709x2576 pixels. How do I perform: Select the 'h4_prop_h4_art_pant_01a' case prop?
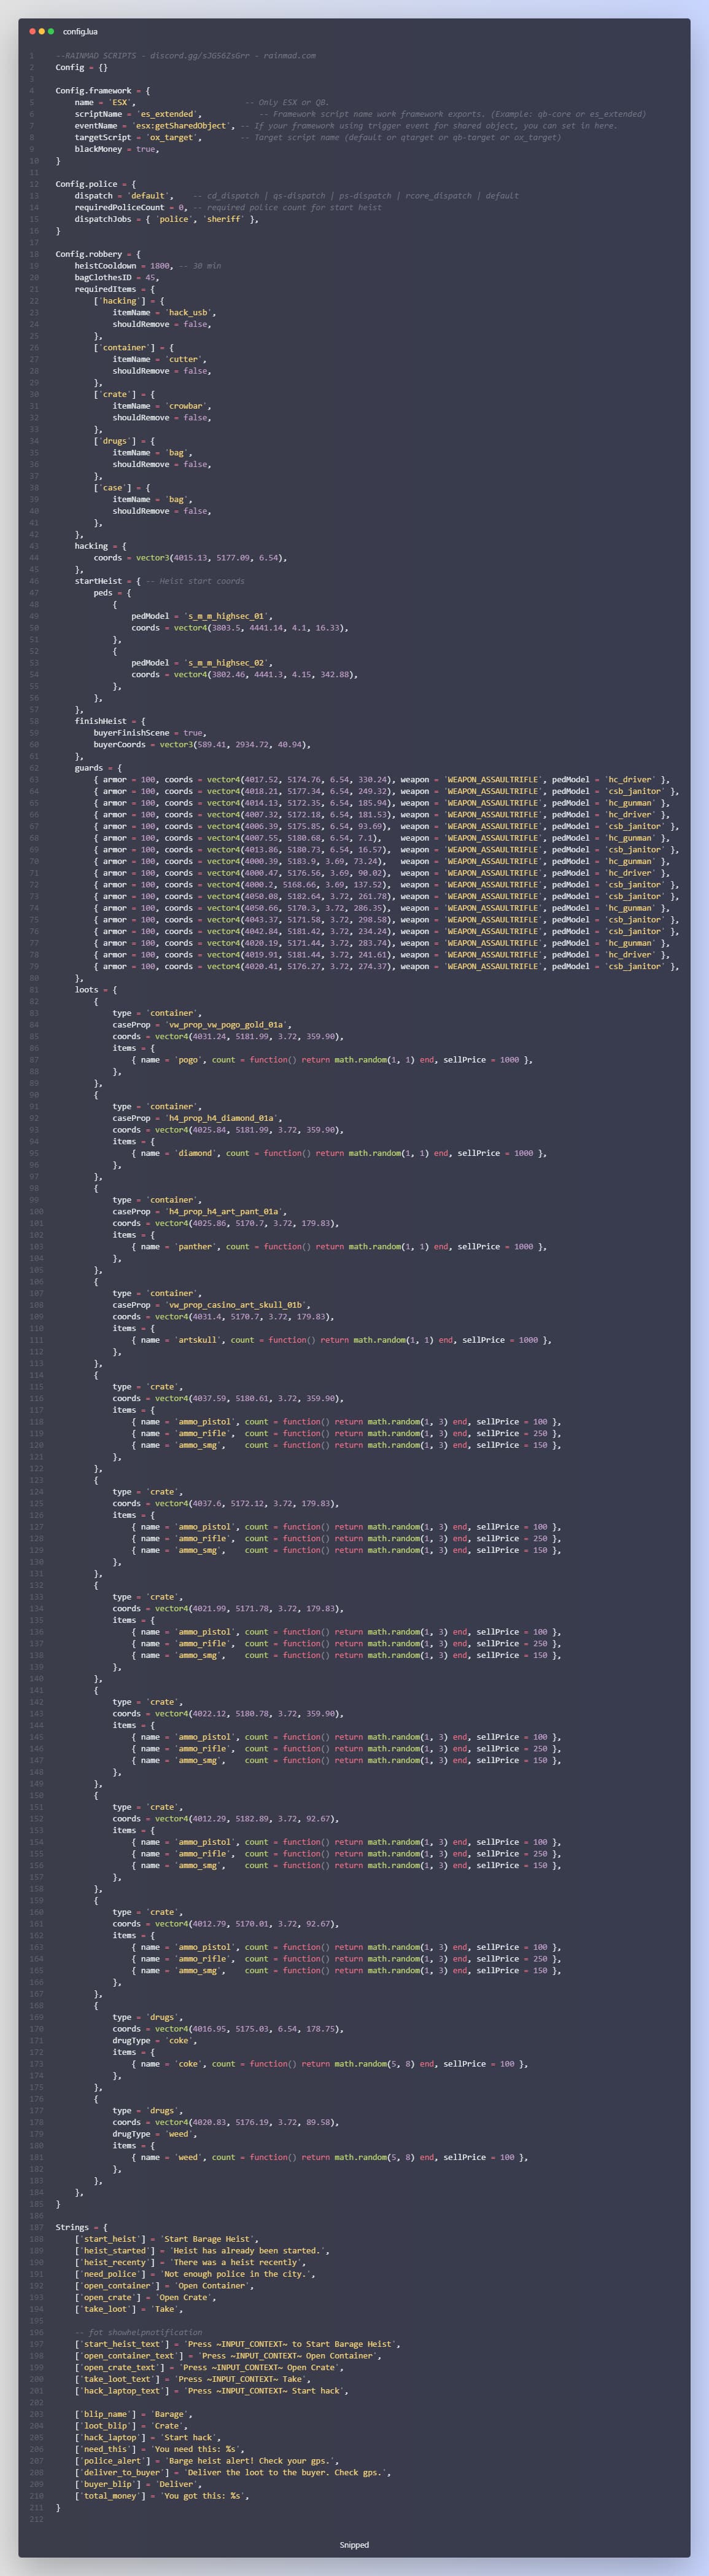coord(225,1212)
